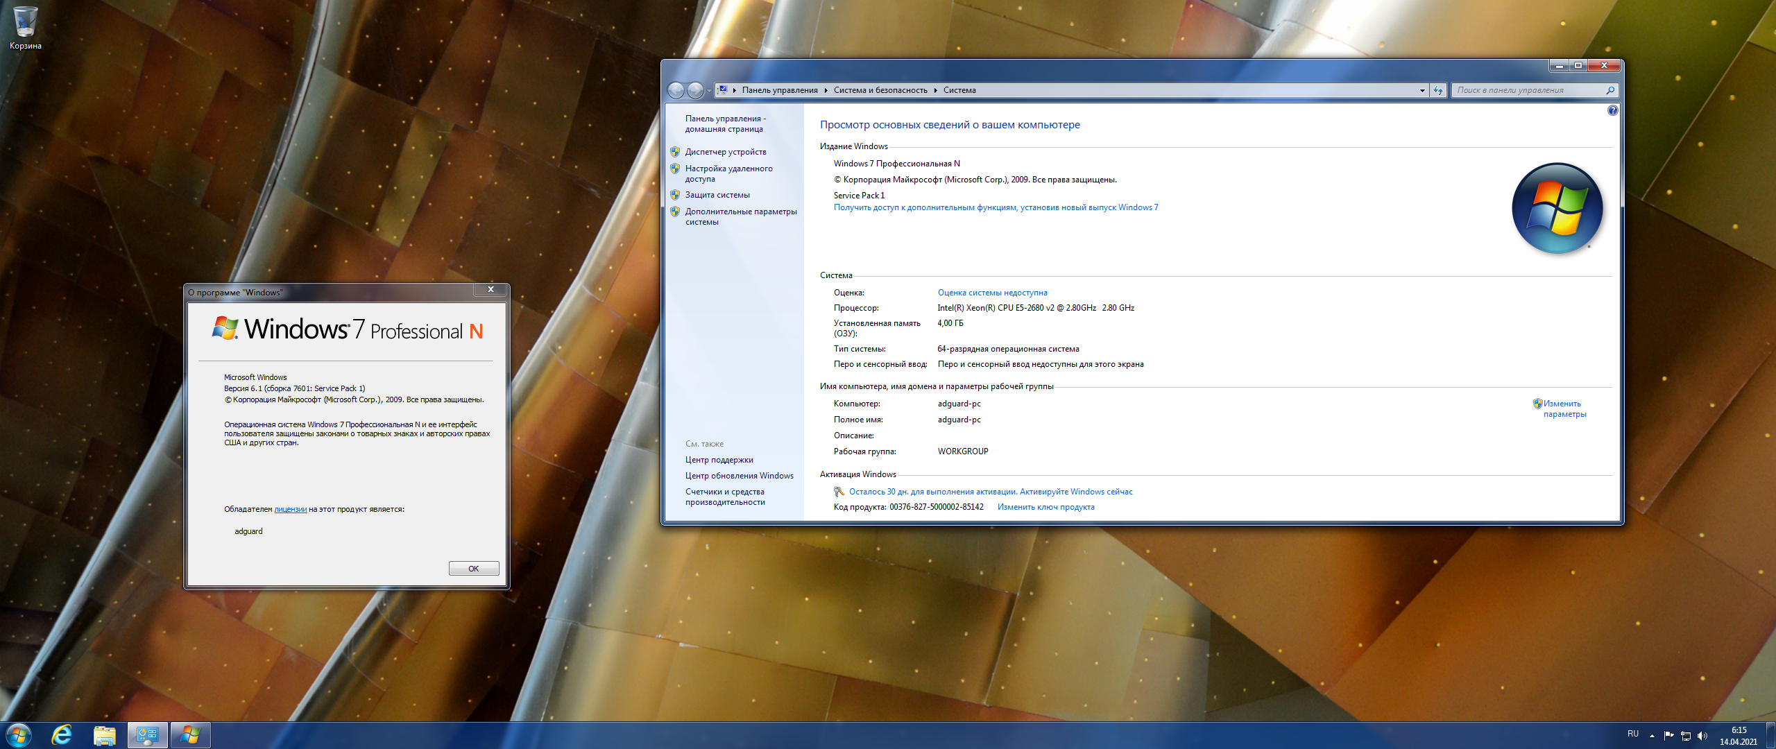The image size is (1776, 749).
Task: Click product code 00376-827-5000002-85142 text
Action: click(936, 507)
